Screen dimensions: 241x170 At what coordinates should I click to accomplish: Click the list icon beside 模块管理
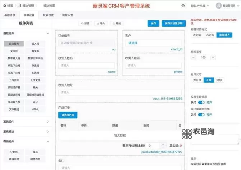point(20,6)
